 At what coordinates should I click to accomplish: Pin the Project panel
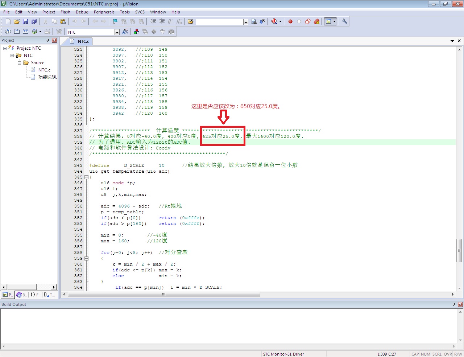[47, 40]
